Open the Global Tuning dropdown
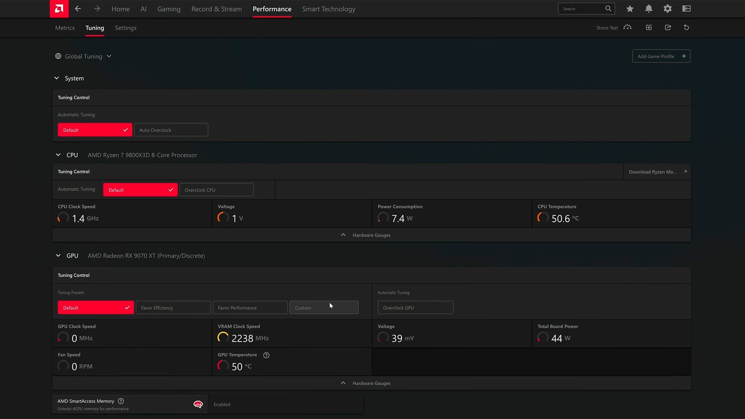 click(x=83, y=56)
